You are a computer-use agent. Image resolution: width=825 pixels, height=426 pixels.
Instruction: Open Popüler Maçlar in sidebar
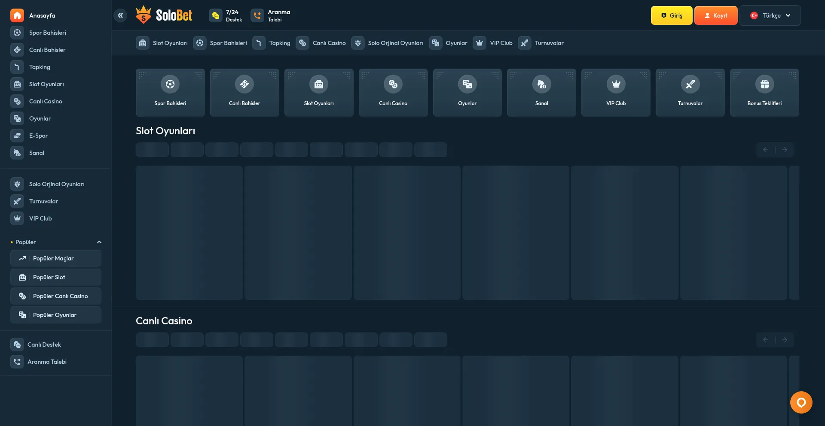click(56, 258)
